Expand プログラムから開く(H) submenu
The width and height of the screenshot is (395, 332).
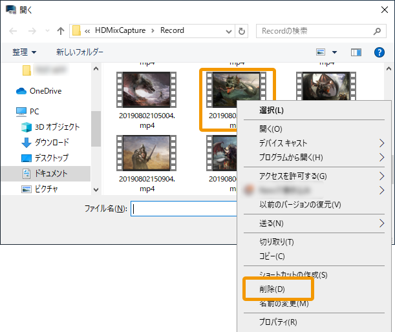314,158
